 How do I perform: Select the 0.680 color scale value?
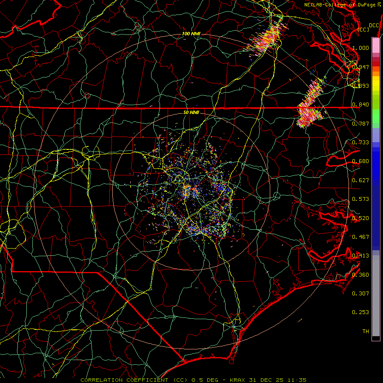tap(360, 161)
